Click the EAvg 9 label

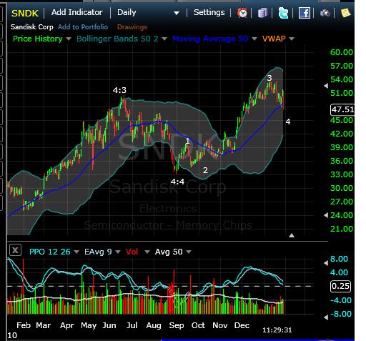tap(98, 252)
